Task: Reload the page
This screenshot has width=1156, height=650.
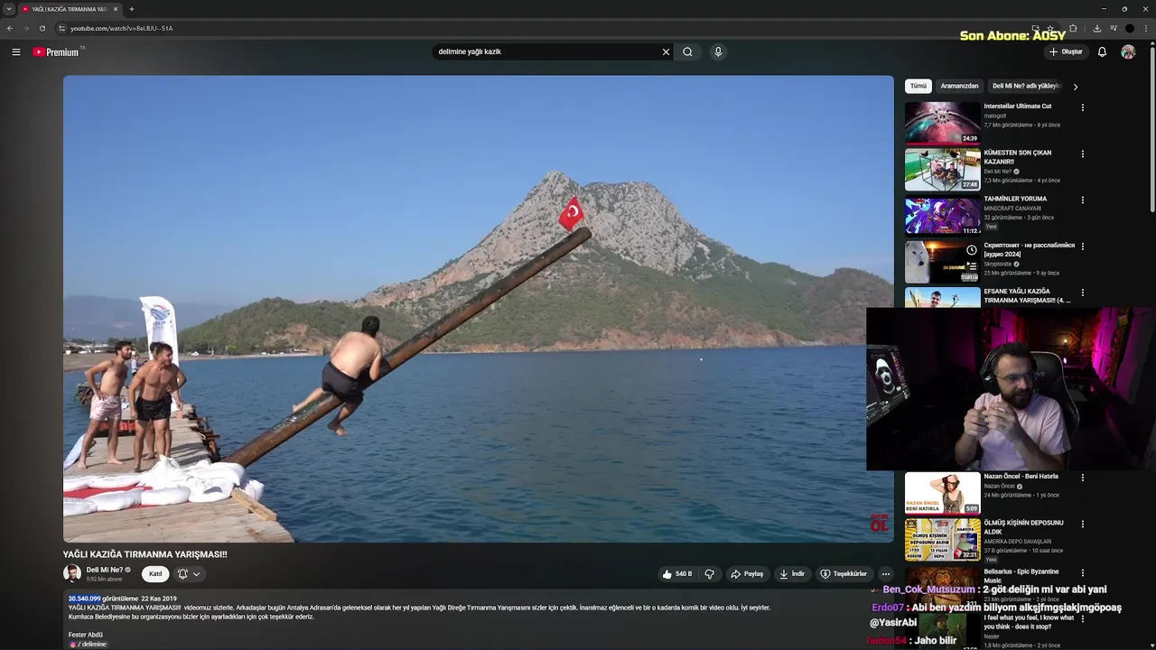Action: tap(42, 28)
